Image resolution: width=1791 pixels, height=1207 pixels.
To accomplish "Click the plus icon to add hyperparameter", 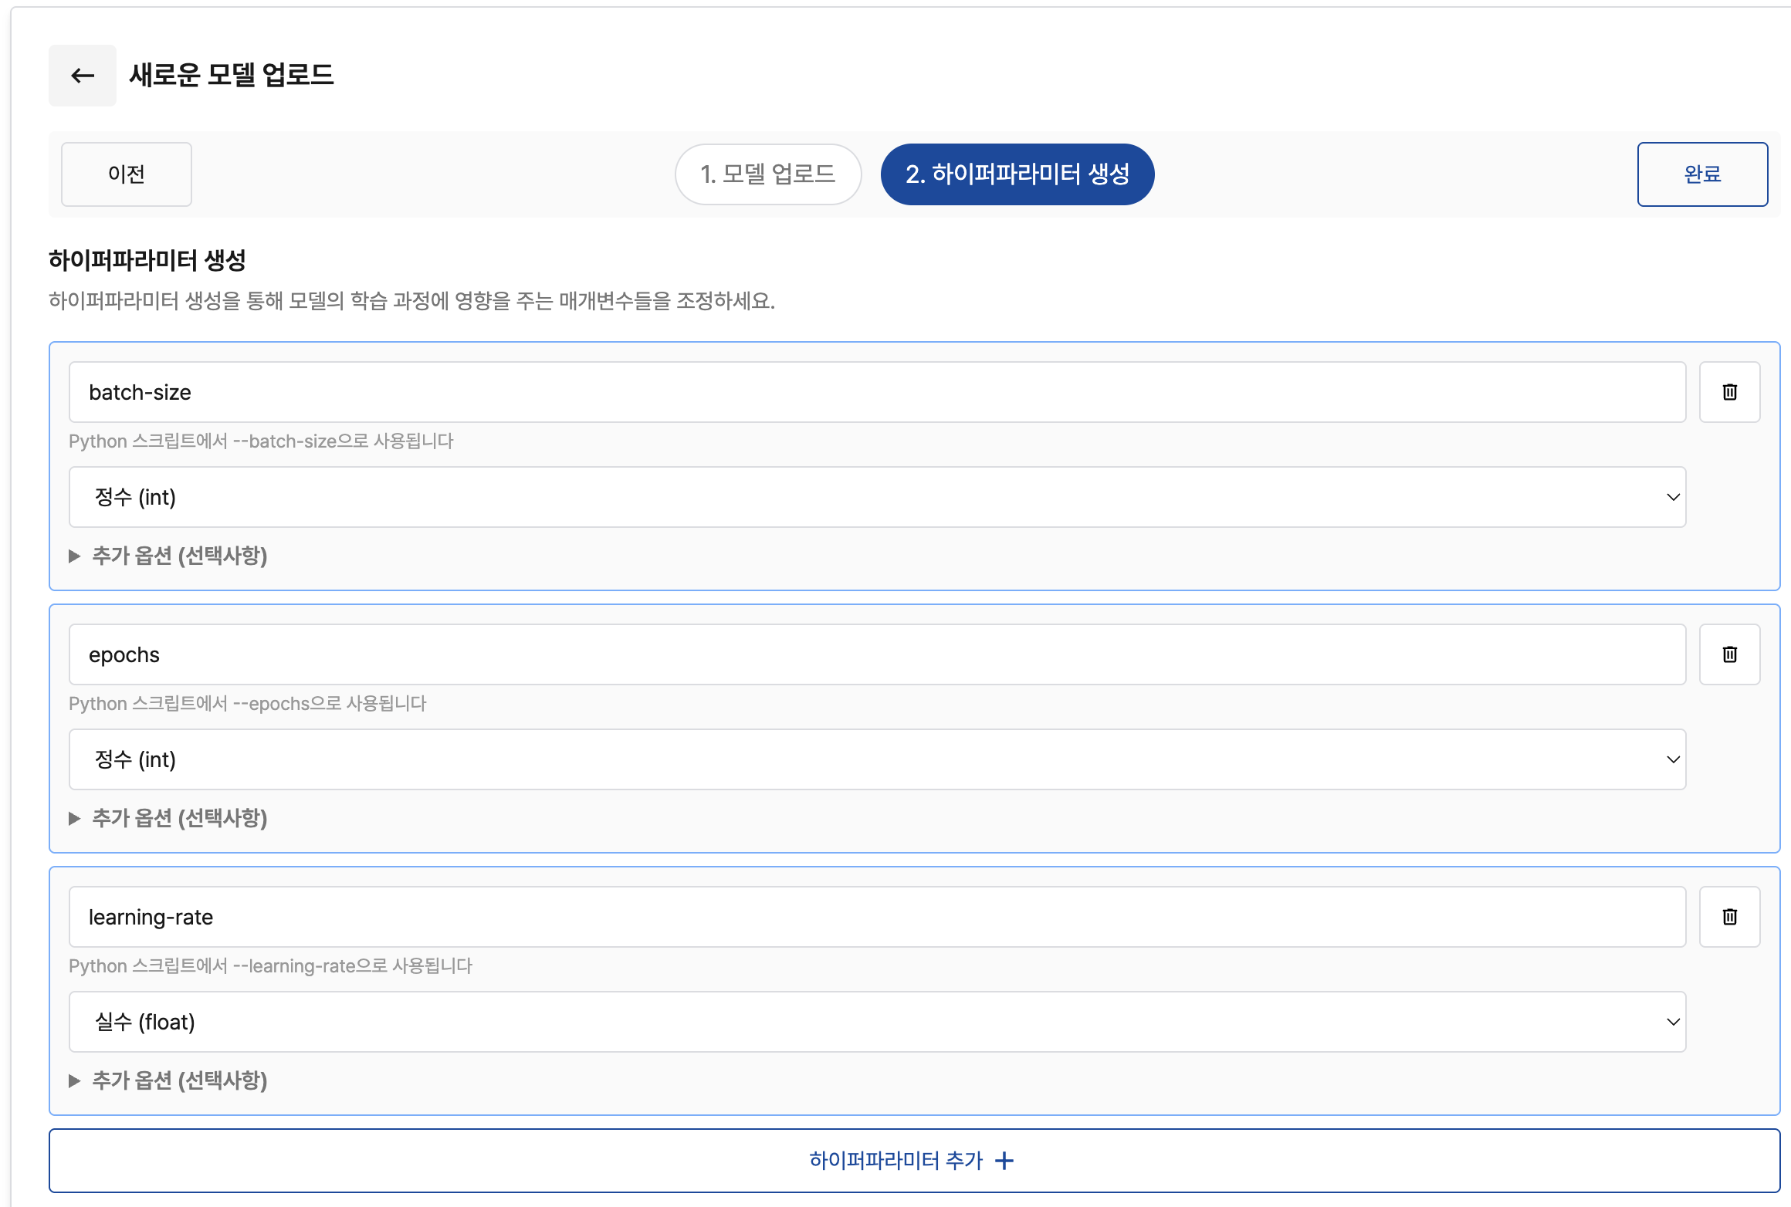I will coord(1004,1161).
